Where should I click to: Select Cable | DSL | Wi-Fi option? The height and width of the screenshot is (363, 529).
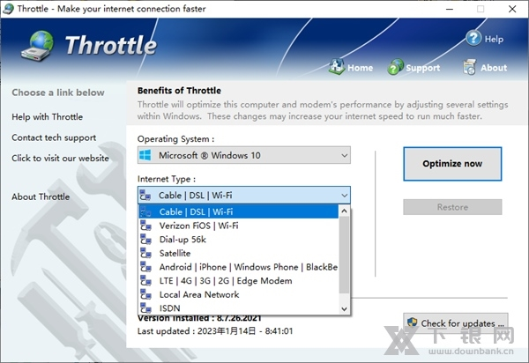coord(238,211)
